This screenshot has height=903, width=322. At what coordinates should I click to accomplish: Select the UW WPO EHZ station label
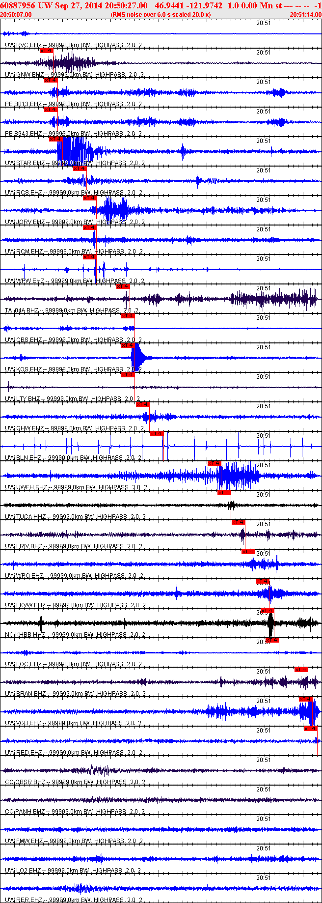point(74,576)
